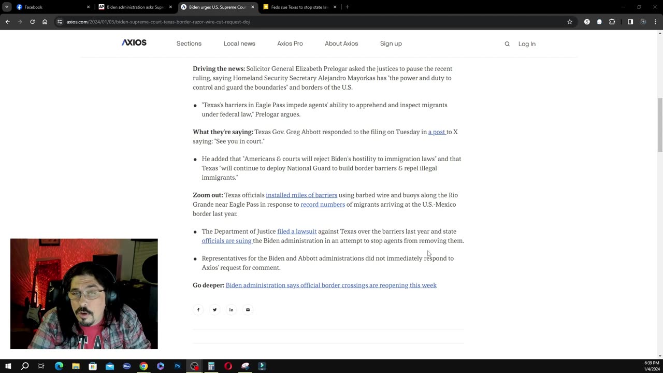Viewport: 663px width, 373px height.
Task: Open the Windows Start menu
Action: point(8,366)
